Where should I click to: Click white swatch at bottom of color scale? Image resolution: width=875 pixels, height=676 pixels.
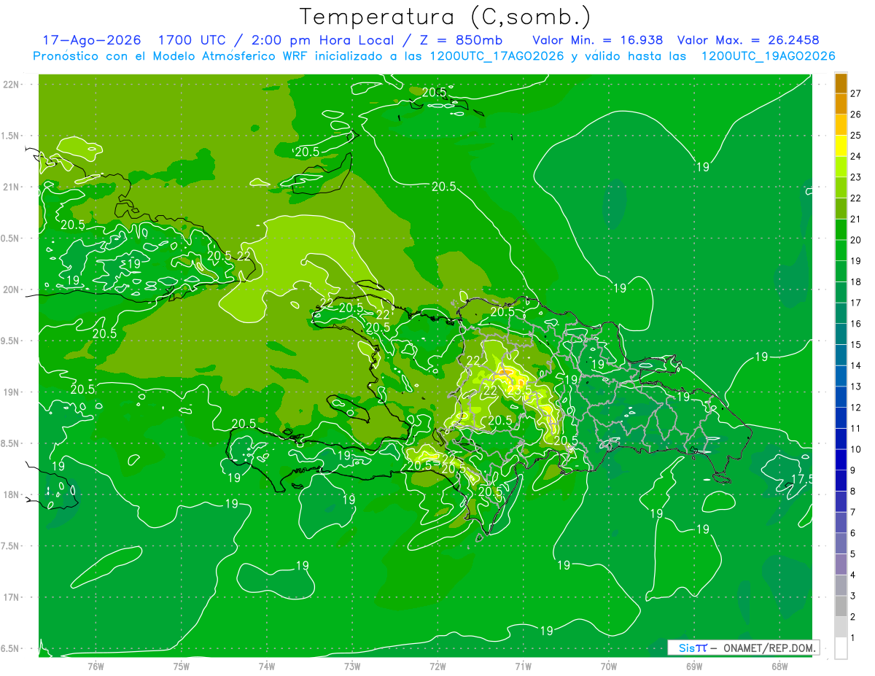841,648
